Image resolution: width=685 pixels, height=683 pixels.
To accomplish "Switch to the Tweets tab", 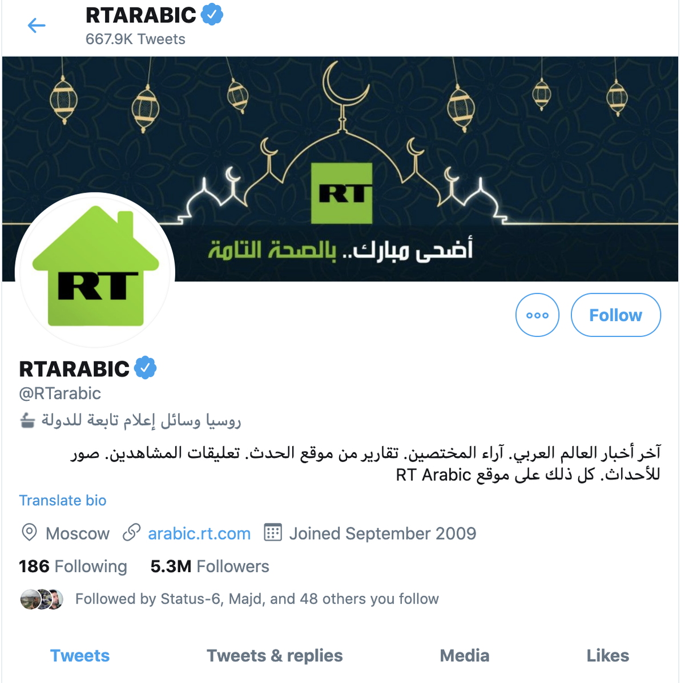I will click(x=80, y=656).
